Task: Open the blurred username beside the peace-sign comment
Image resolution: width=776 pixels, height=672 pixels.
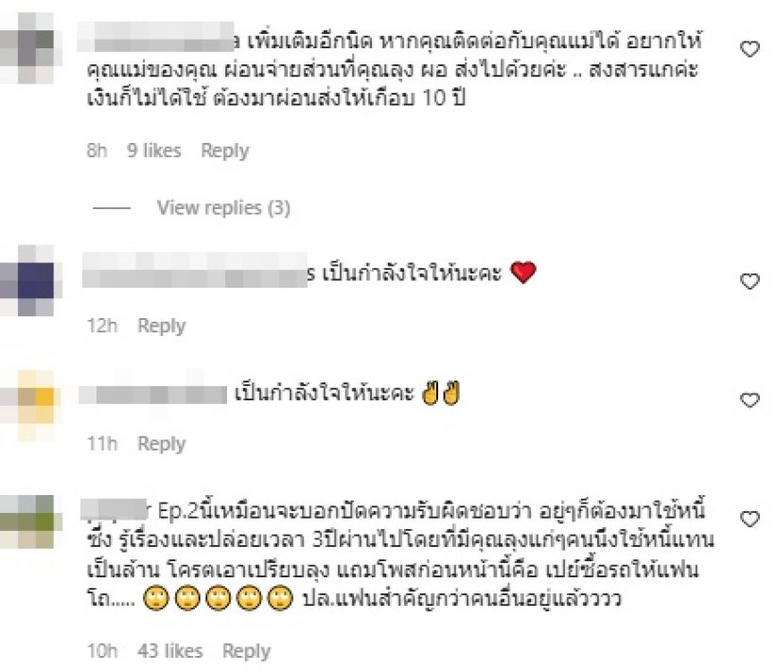Action: pyautogui.click(x=153, y=395)
